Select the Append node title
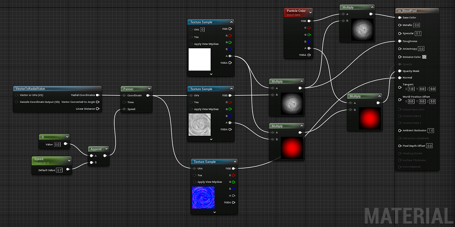 point(96,149)
